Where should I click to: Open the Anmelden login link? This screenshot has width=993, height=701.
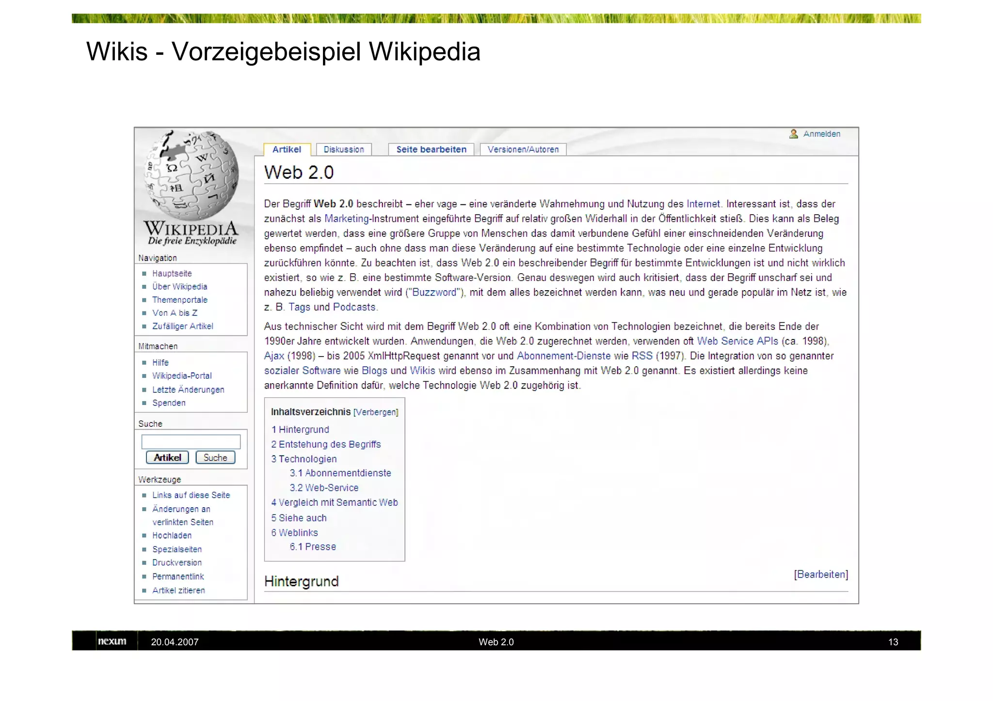tap(821, 134)
